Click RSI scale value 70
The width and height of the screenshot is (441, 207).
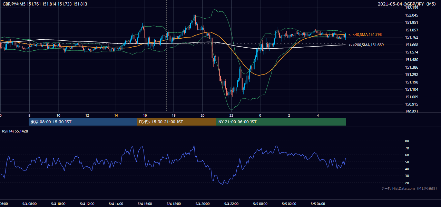click(407, 148)
